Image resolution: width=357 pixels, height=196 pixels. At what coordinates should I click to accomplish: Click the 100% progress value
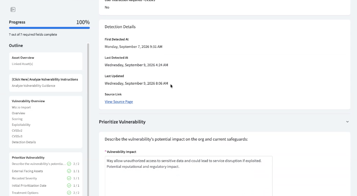click(x=83, y=22)
